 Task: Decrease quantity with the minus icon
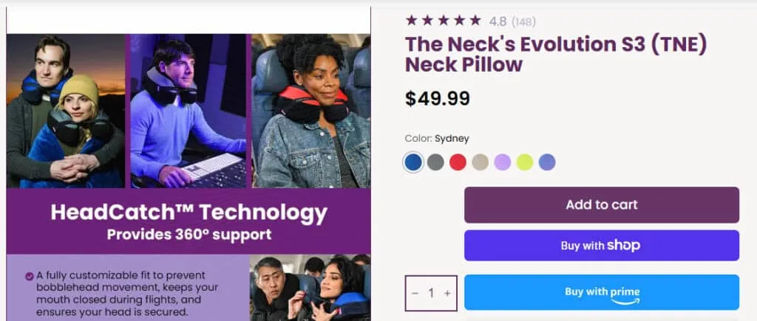[415, 293]
